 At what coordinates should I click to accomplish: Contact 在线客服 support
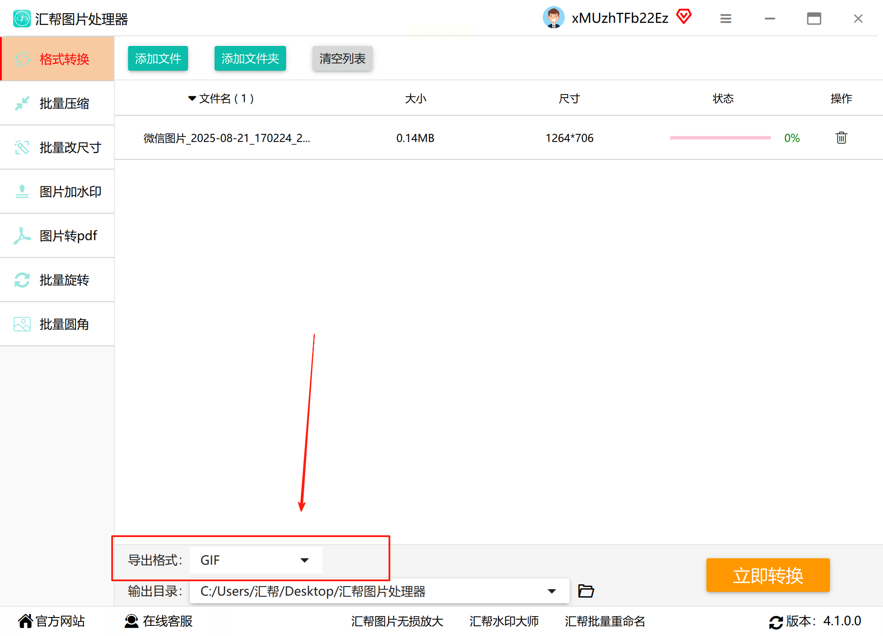pos(159,621)
